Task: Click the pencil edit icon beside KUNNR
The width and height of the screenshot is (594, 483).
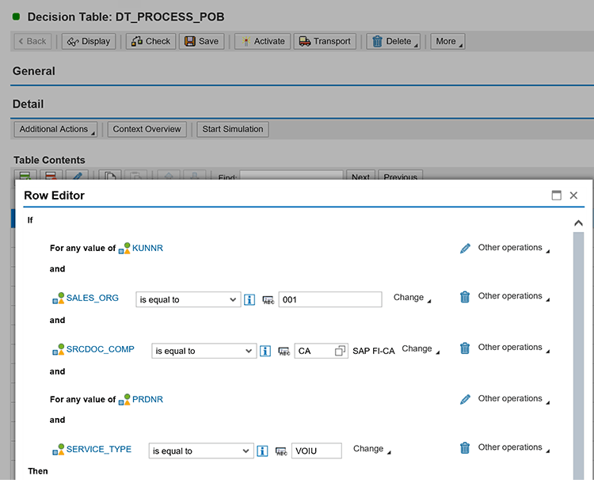Action: pos(465,248)
